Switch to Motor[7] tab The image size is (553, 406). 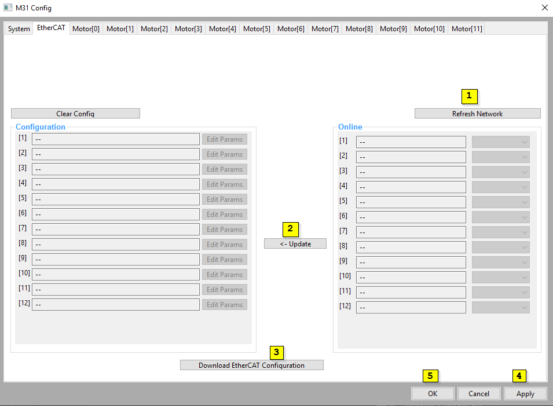[x=325, y=28]
